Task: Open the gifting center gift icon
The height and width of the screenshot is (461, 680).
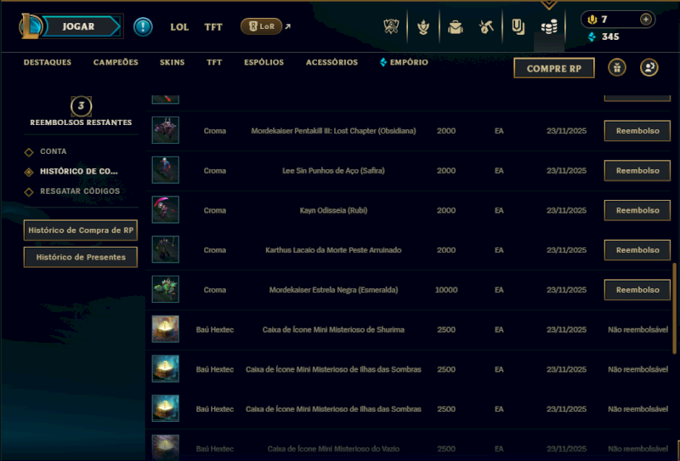Action: pyautogui.click(x=617, y=68)
